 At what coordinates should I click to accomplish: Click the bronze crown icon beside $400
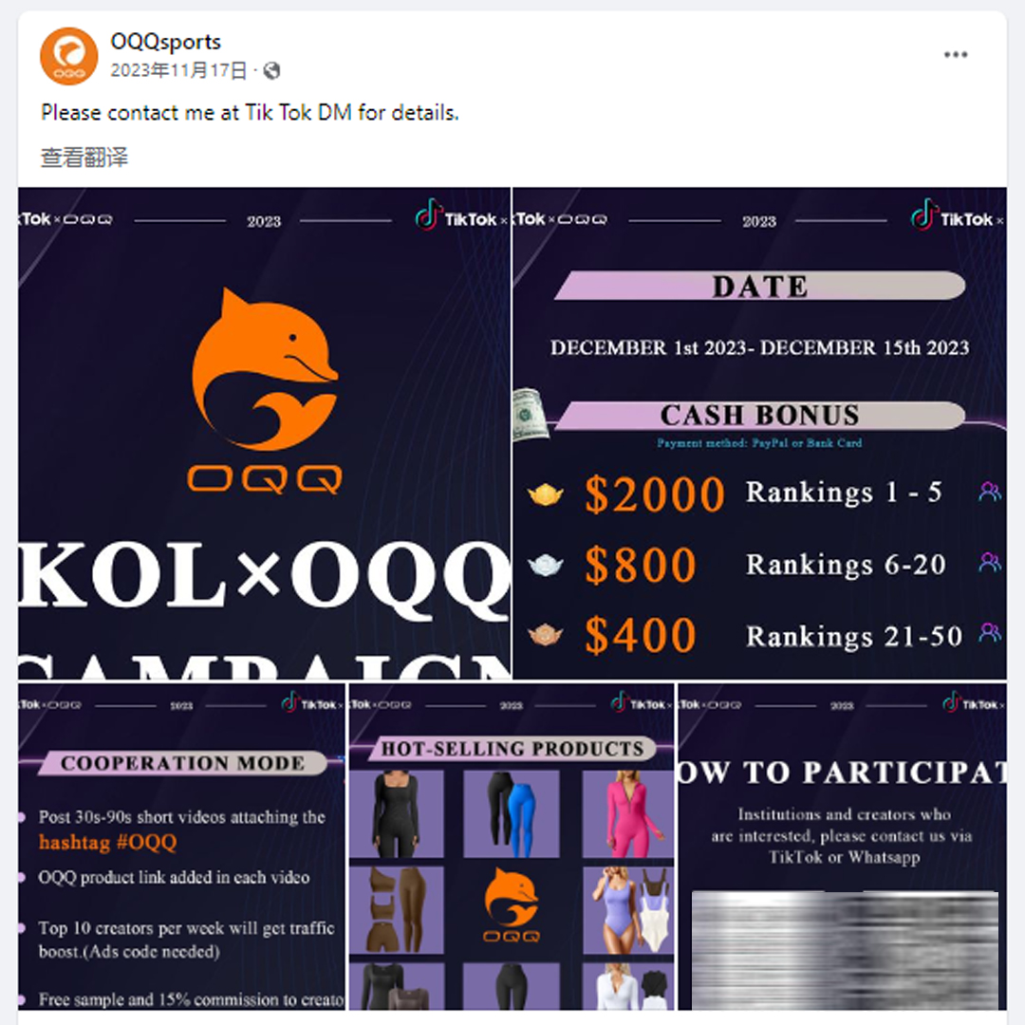point(545,634)
